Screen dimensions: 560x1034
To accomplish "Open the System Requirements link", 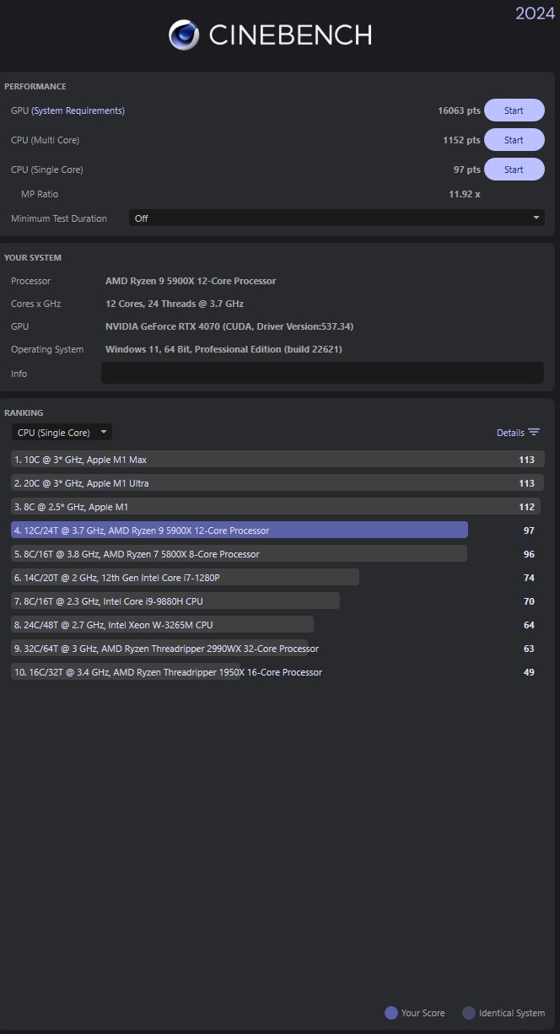I will [x=78, y=110].
